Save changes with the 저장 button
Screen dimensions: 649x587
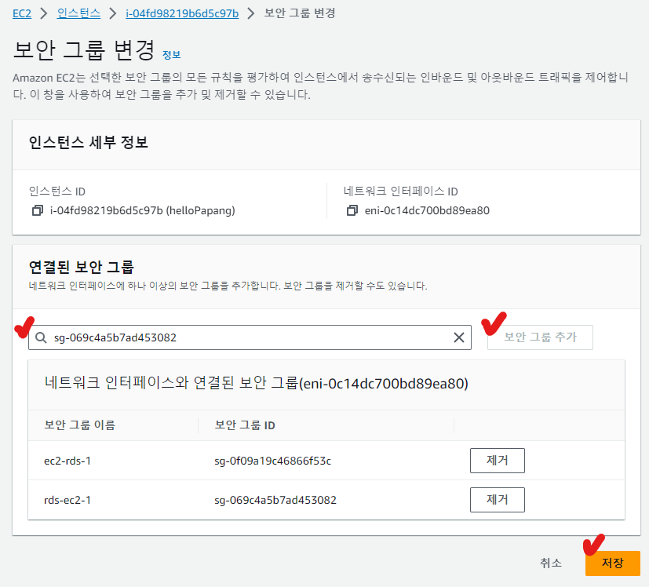click(612, 563)
